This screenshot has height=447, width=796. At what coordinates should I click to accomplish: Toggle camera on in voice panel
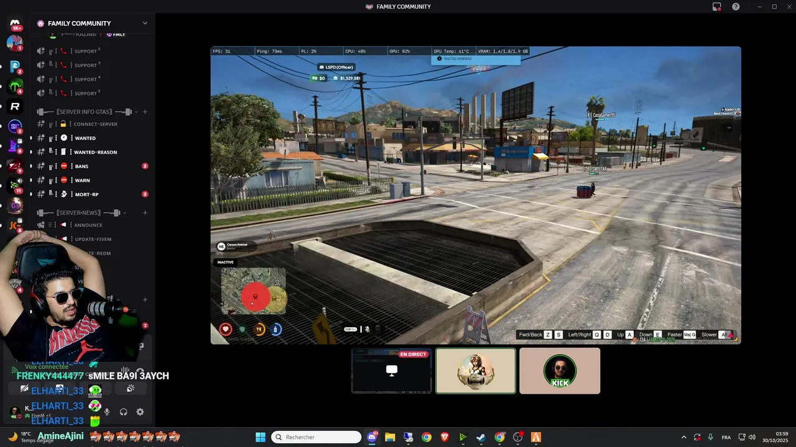pyautogui.click(x=24, y=389)
